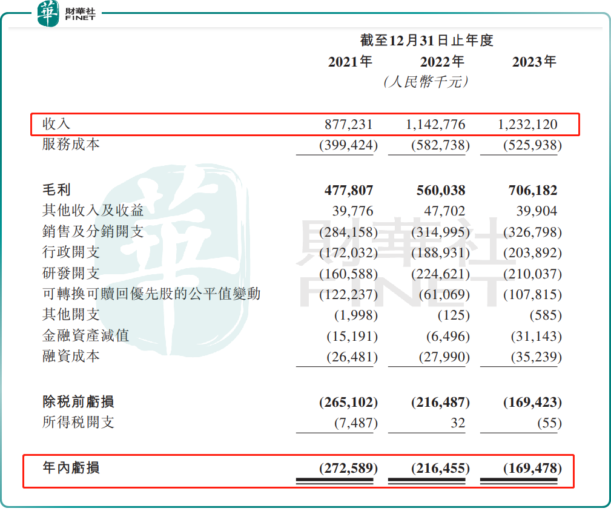Click the 收入 row label
611x520 pixels.
(x=56, y=124)
